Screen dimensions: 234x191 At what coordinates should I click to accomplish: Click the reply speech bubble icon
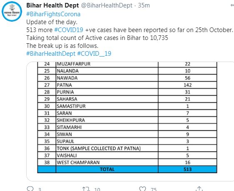click(x=30, y=189)
